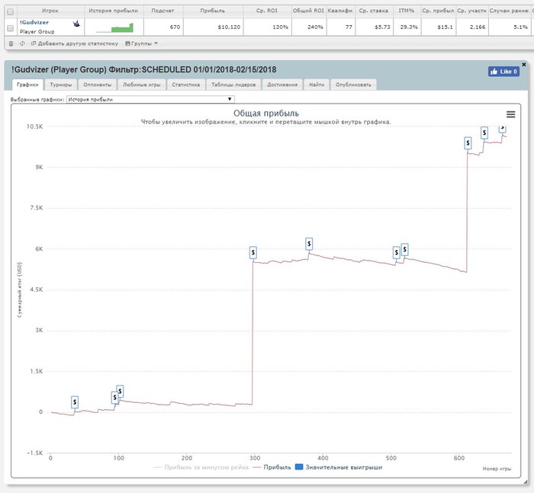Screen dimensions: 534x493
Task: Sort by the Ср. ROI column header
Action: click(x=267, y=11)
